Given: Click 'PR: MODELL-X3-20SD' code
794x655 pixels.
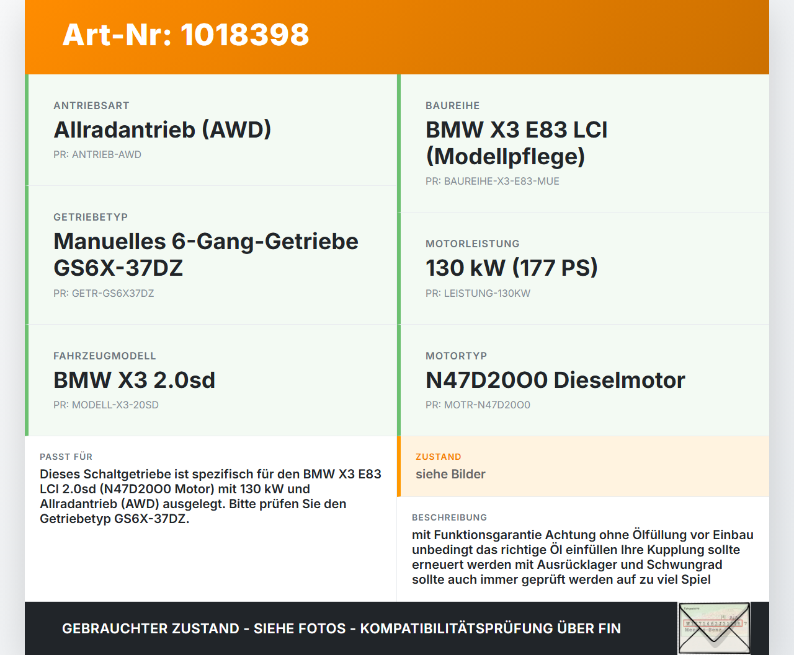Looking at the screenshot, I should 106,405.
